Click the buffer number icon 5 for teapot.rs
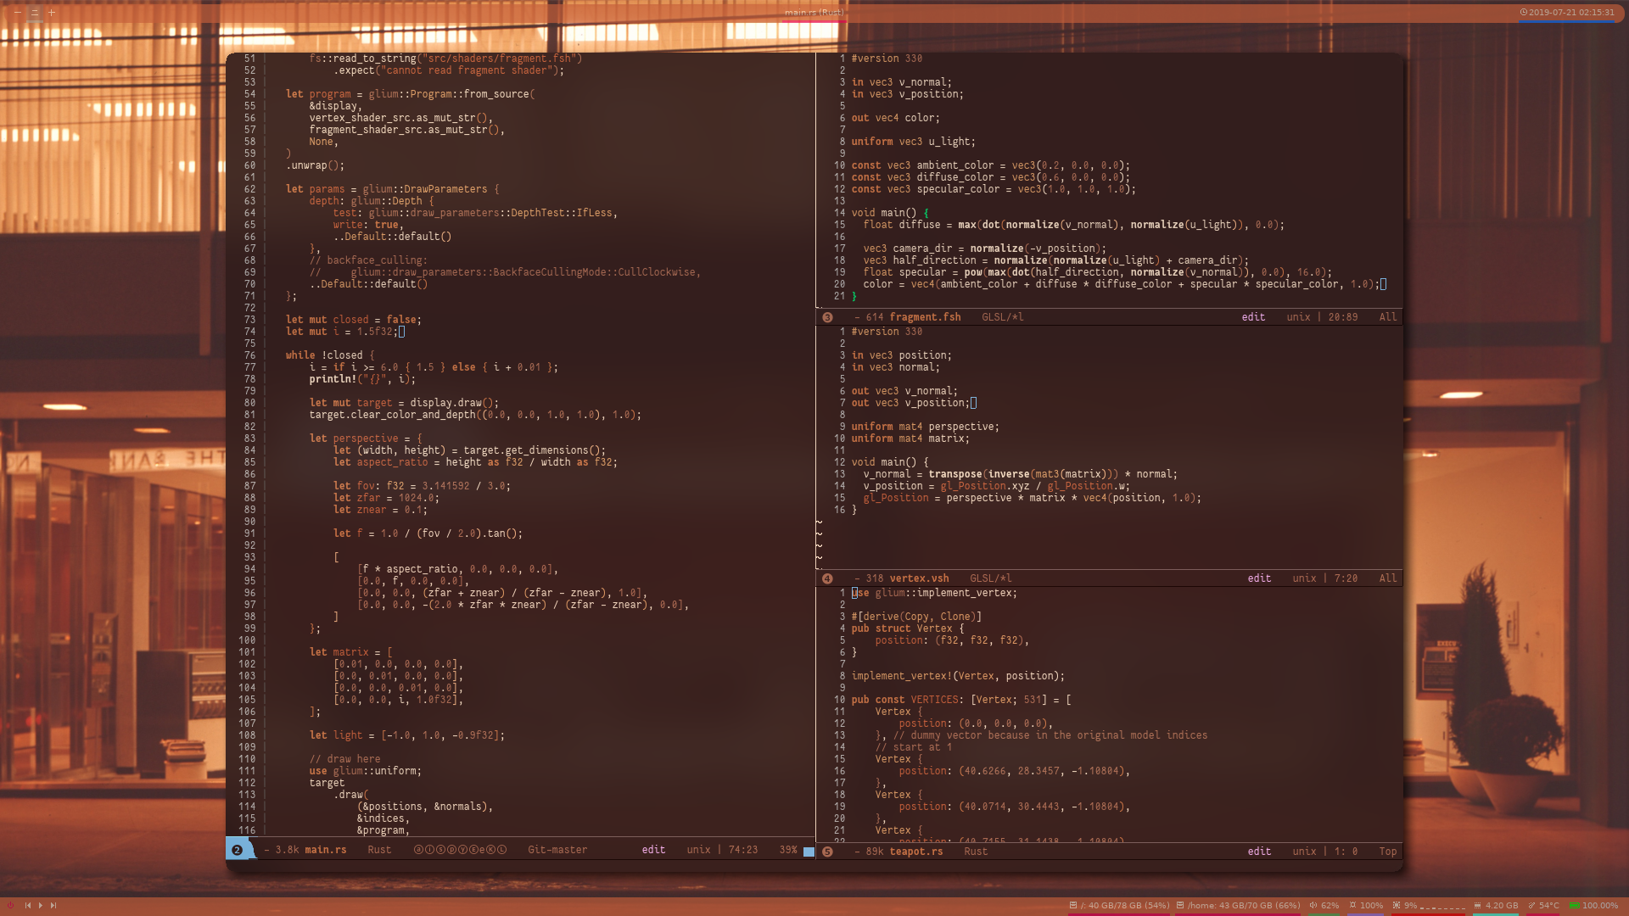This screenshot has width=1629, height=916. (x=827, y=852)
